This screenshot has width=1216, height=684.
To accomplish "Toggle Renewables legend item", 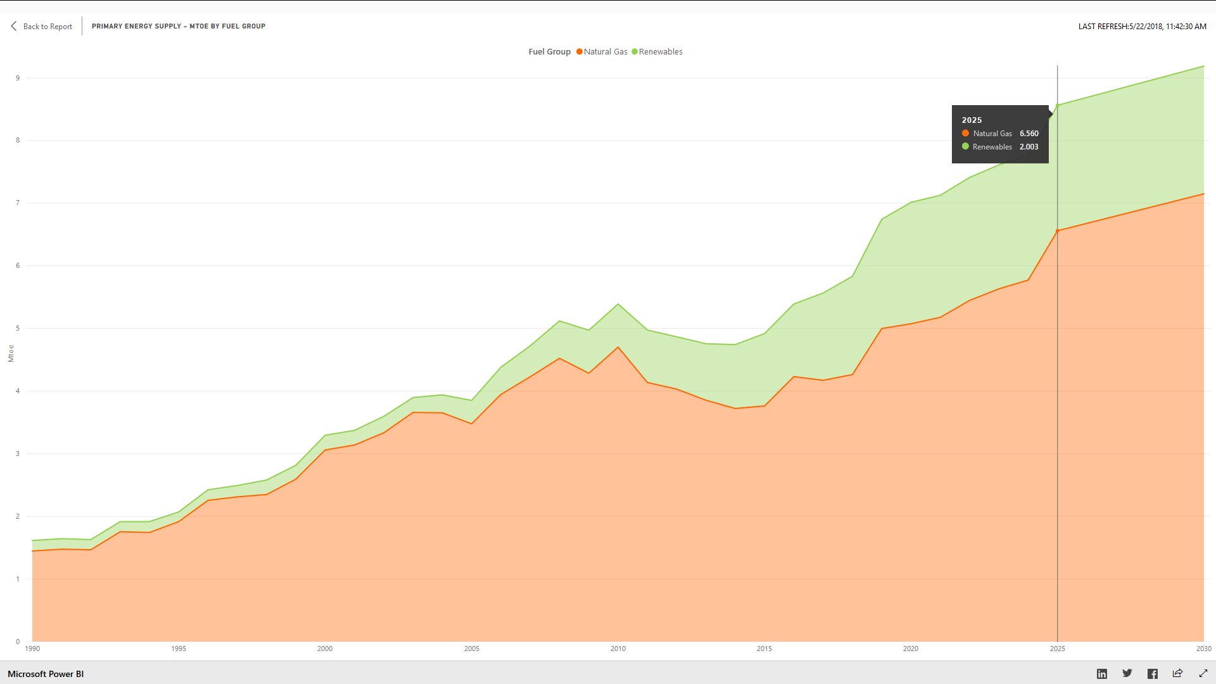I will pyautogui.click(x=660, y=52).
